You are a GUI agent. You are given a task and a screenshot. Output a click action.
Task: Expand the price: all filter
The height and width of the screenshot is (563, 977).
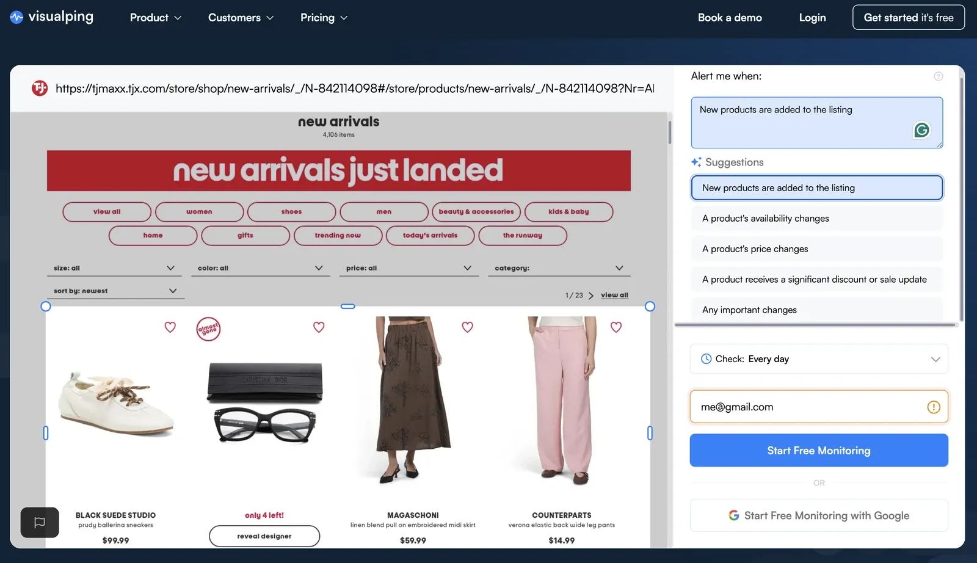409,268
